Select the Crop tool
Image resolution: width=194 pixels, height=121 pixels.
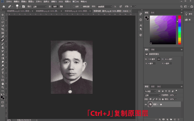[3, 29]
